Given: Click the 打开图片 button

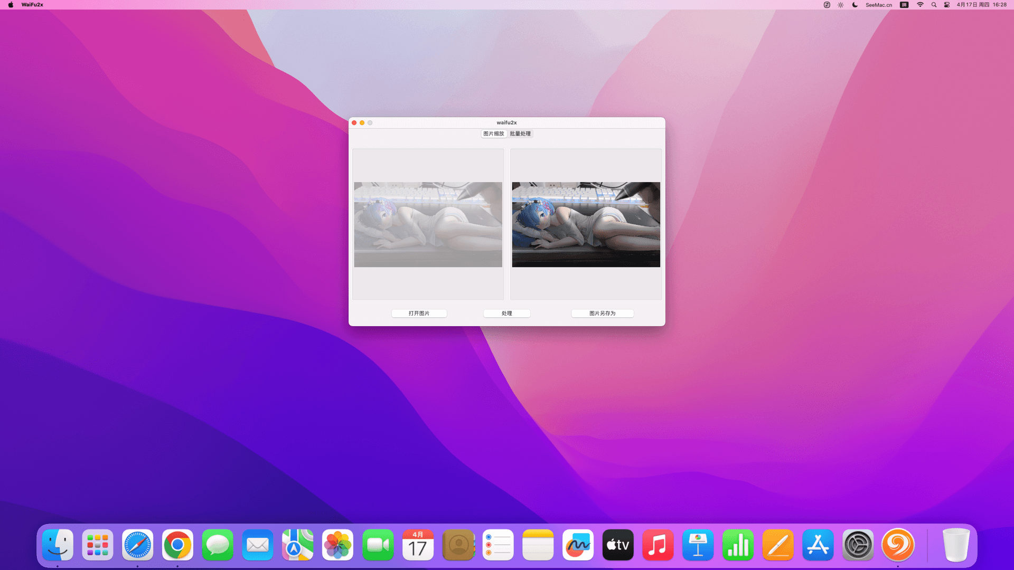Looking at the screenshot, I should 419,313.
